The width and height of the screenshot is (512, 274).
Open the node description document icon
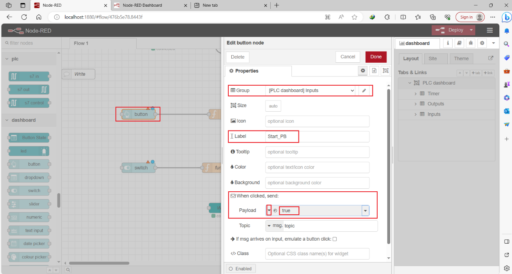[x=374, y=70]
